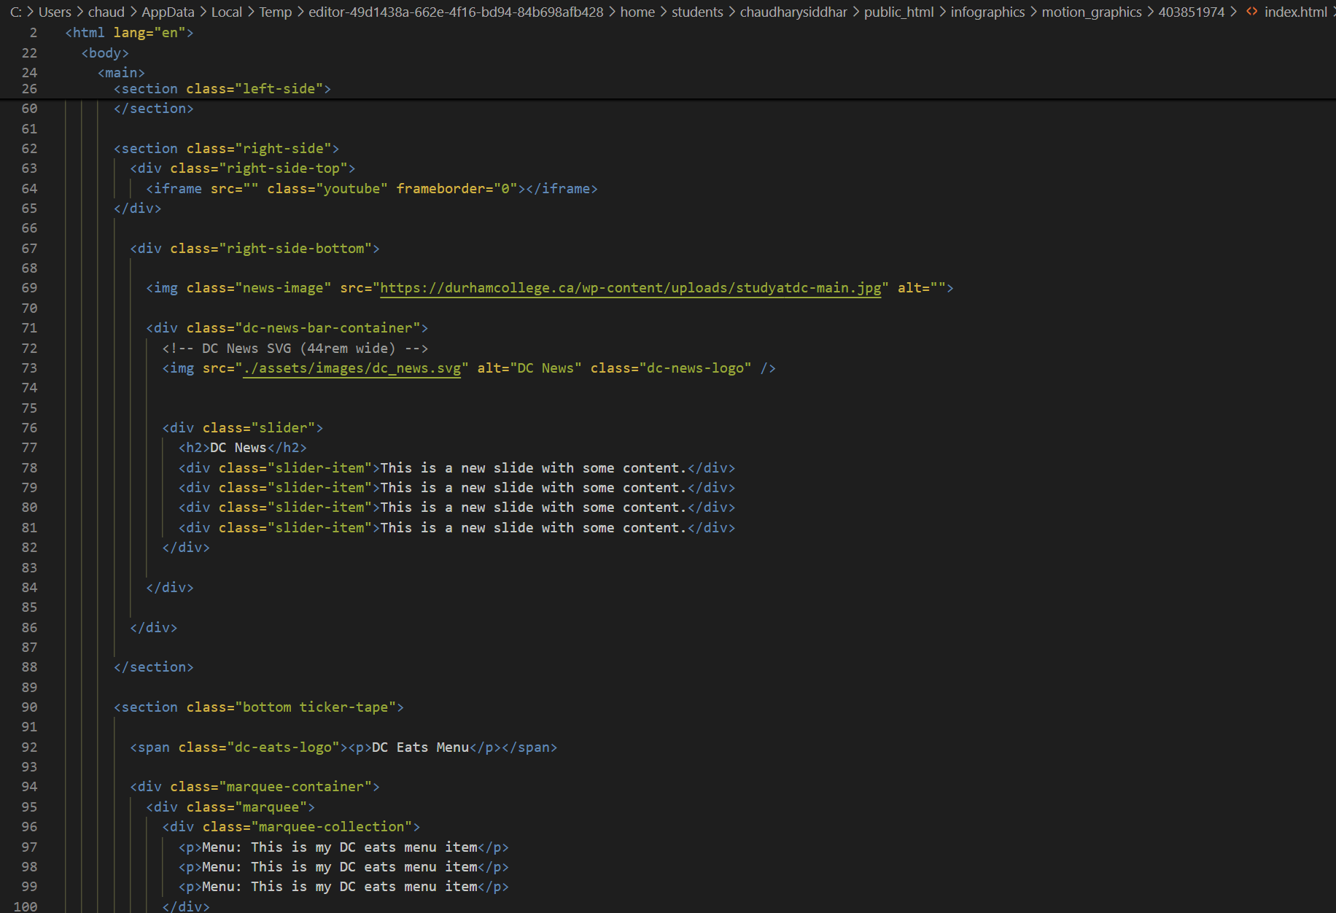Select the public_html breadcrumb folder
This screenshot has width=1336, height=913.
click(x=898, y=12)
